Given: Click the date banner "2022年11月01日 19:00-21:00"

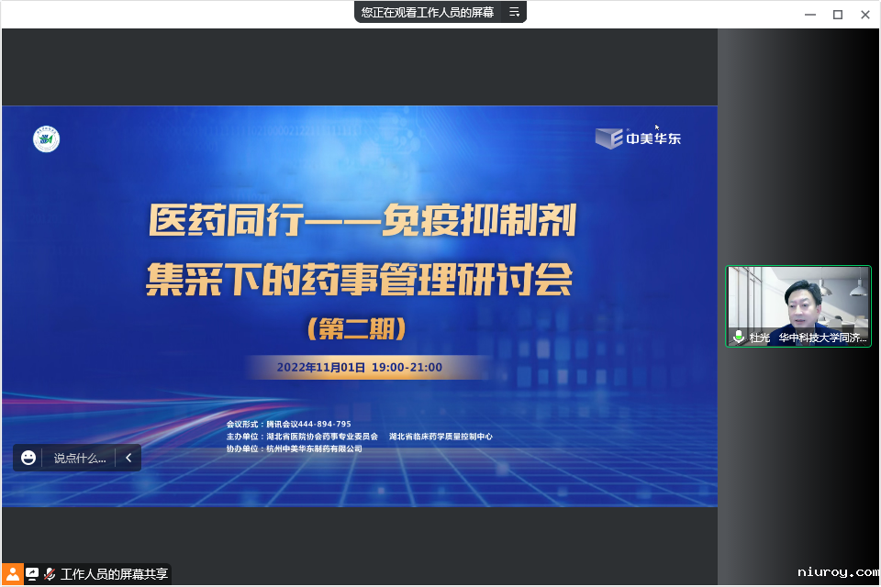Looking at the screenshot, I should tap(360, 368).
